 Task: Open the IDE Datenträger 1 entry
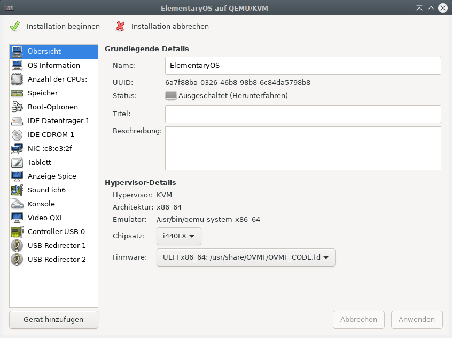click(x=53, y=121)
